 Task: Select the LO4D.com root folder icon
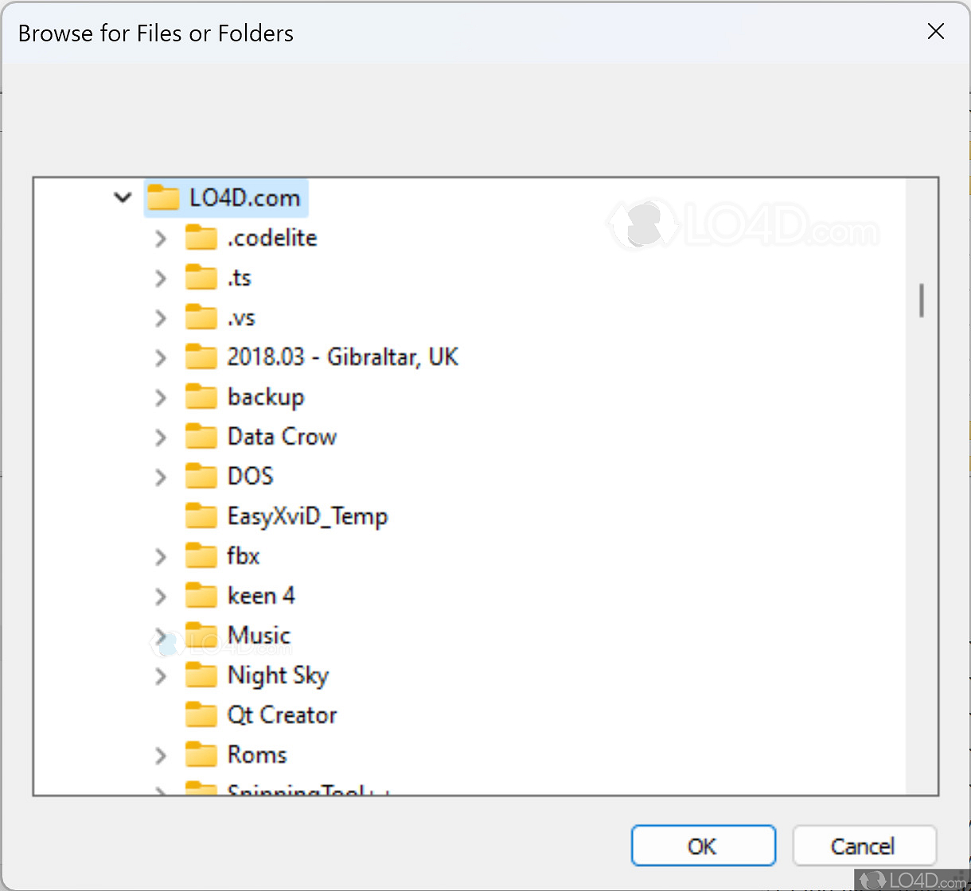[164, 198]
